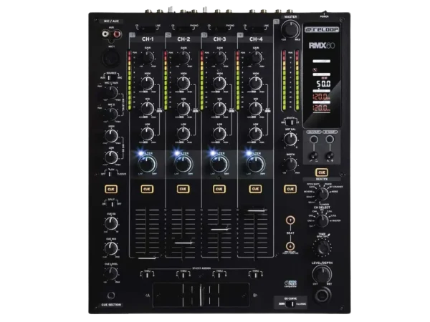Click the CH-2 Gain knob
The width and height of the screenshot is (430, 322).
[x=184, y=57]
